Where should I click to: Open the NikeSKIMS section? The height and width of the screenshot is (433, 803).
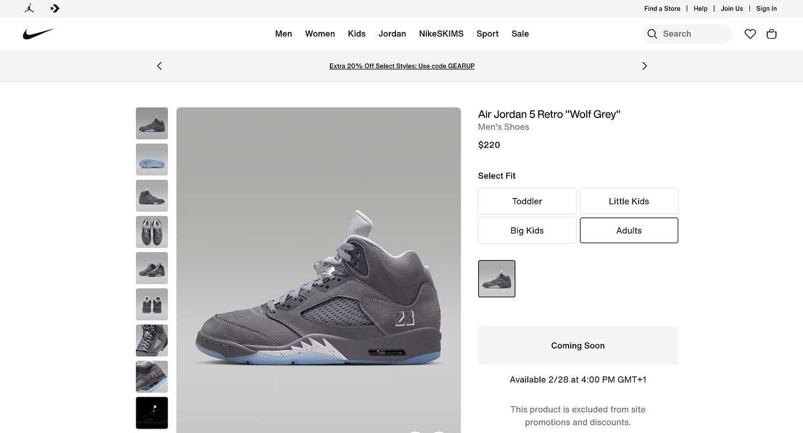441,34
